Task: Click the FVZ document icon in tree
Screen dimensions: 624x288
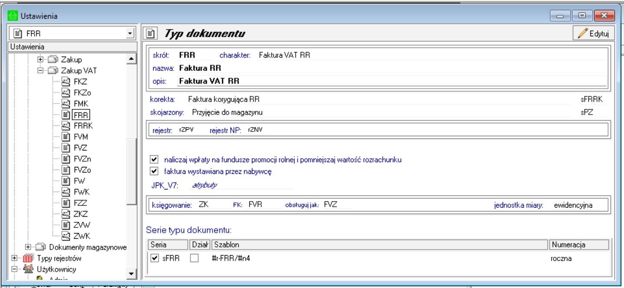Action: (x=66, y=147)
